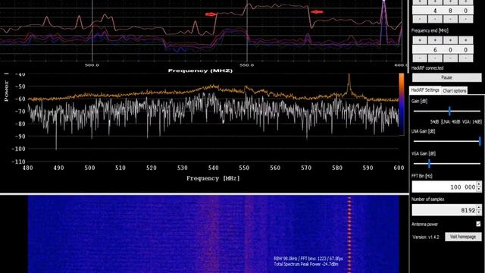
Task: Increment FFT Bin with its up arrow
Action: click(x=479, y=184)
